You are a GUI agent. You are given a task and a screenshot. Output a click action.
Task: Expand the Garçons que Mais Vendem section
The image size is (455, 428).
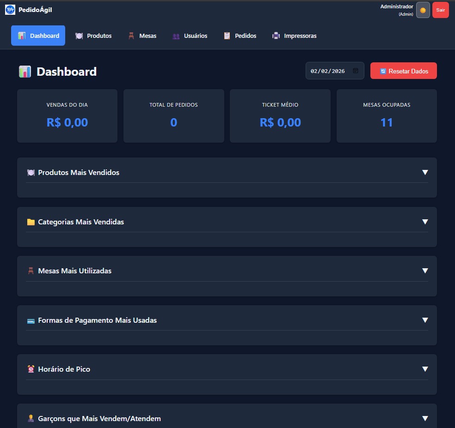[x=425, y=418]
